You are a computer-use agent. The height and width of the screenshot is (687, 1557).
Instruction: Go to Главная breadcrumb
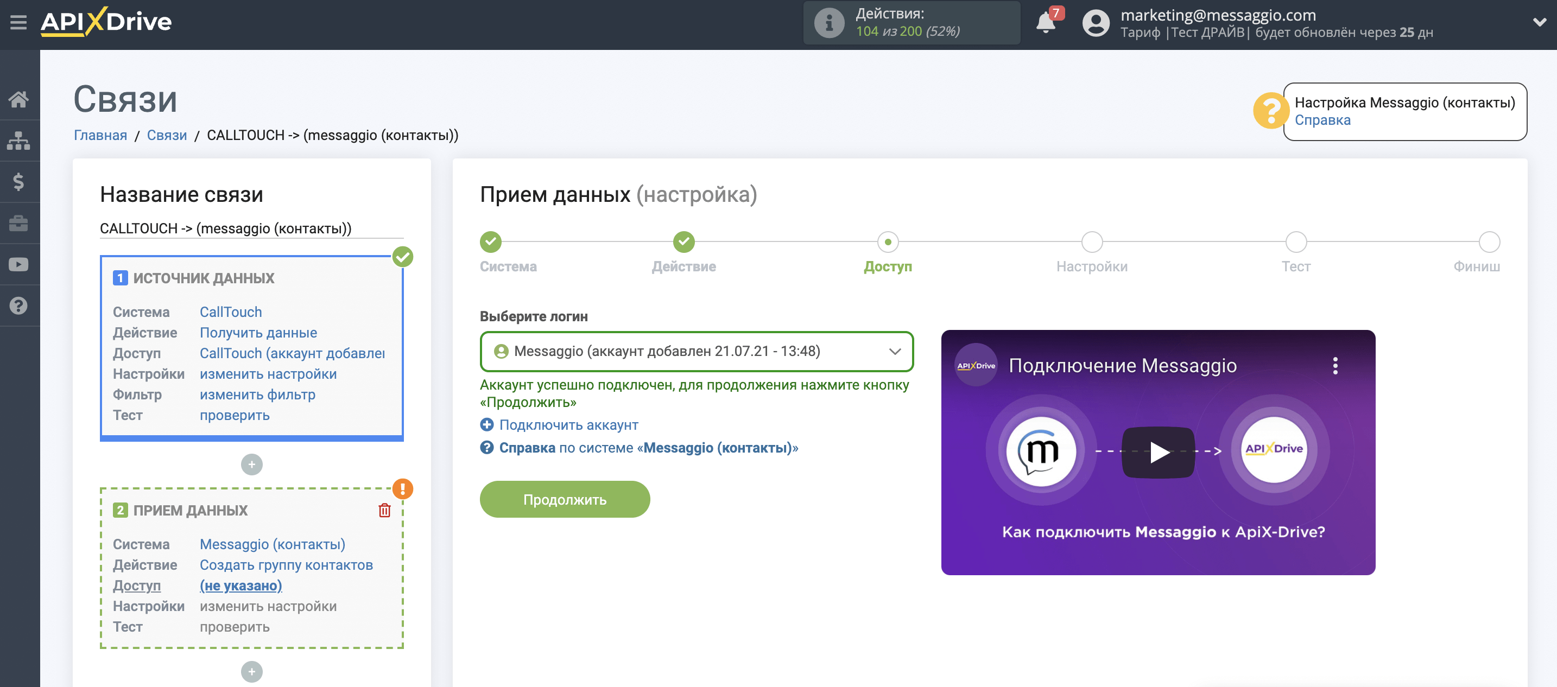click(100, 135)
